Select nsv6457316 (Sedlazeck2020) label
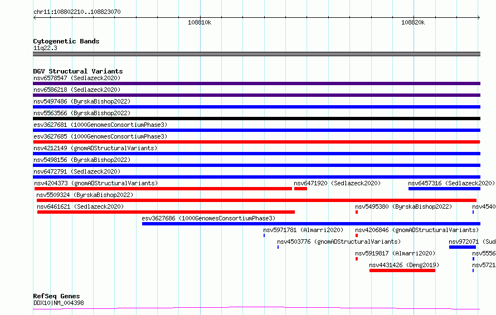 (x=451, y=183)
